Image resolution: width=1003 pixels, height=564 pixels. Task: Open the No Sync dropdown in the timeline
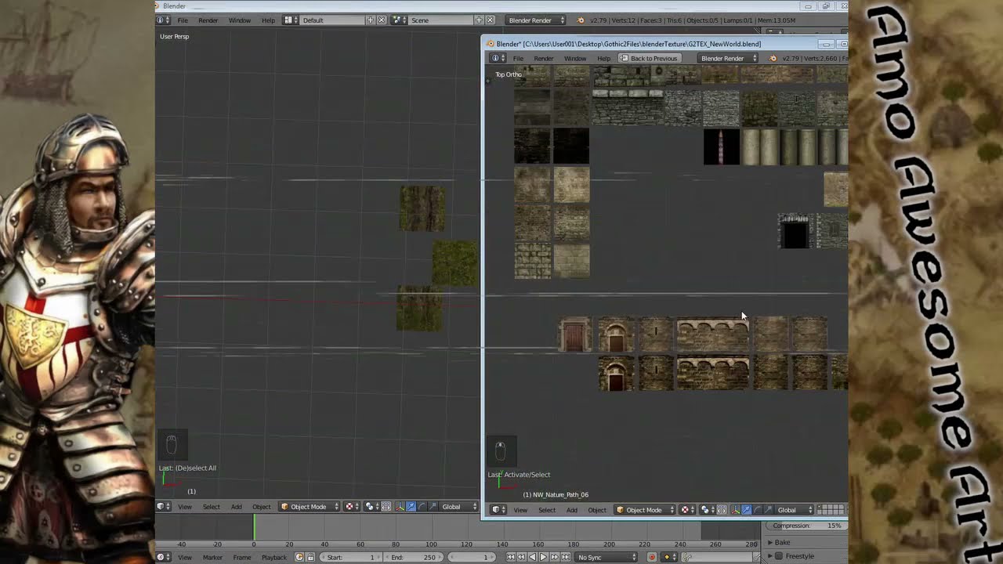[x=607, y=558]
